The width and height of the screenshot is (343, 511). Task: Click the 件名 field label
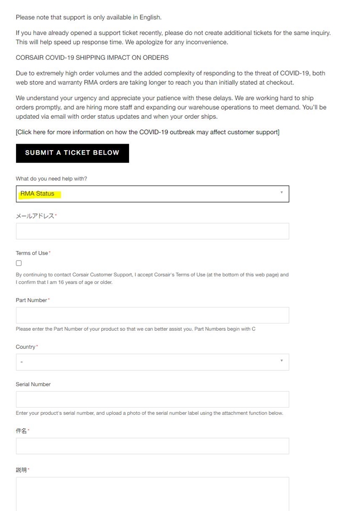(21, 431)
